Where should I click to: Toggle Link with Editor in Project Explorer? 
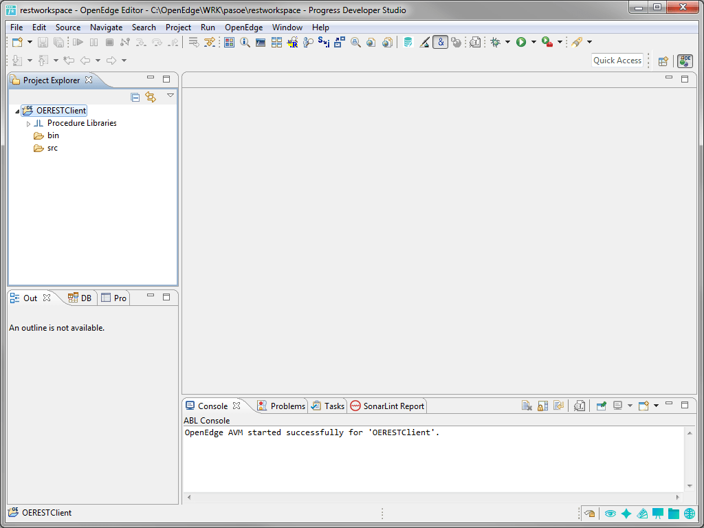coord(151,98)
